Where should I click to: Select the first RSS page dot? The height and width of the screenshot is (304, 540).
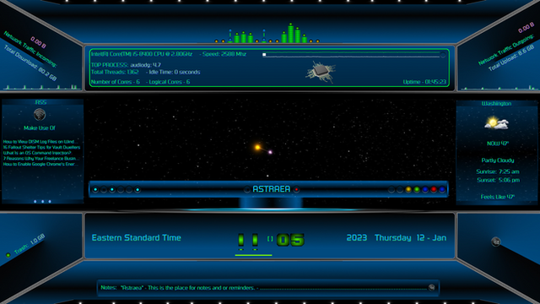(x=35, y=201)
